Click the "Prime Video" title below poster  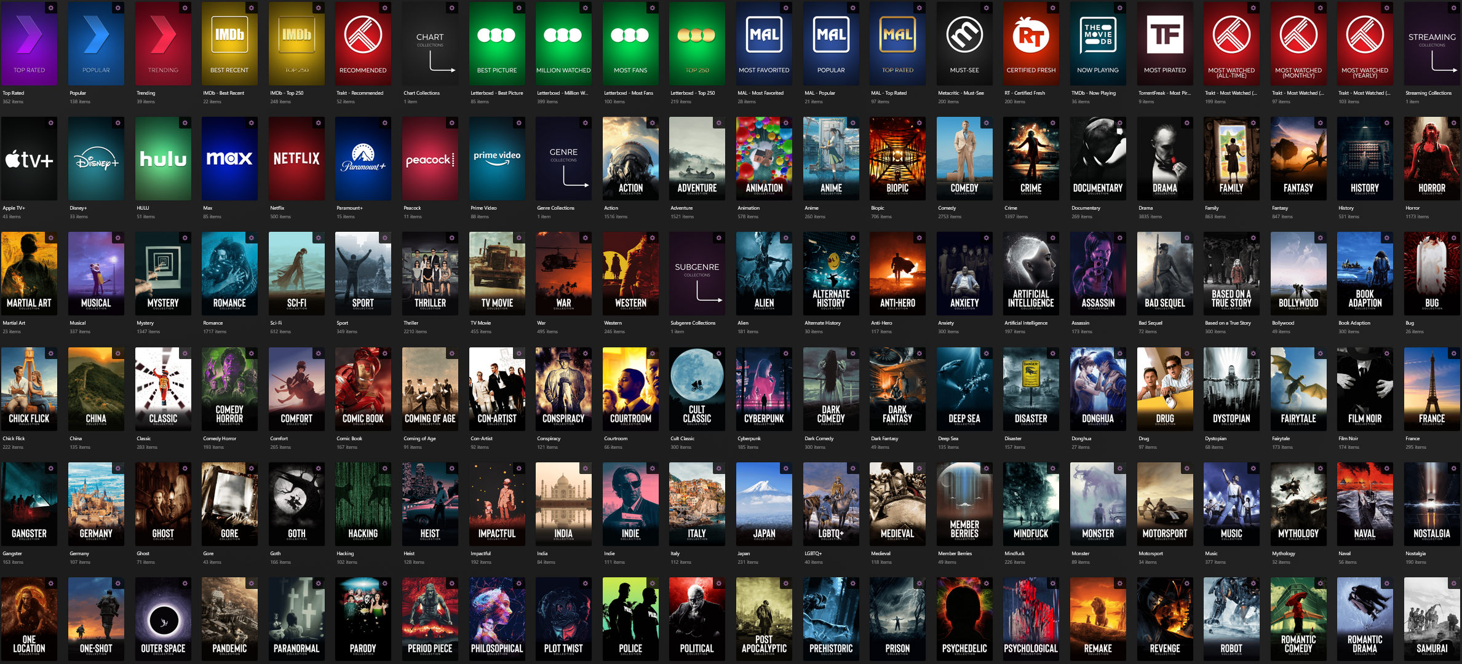pos(483,208)
